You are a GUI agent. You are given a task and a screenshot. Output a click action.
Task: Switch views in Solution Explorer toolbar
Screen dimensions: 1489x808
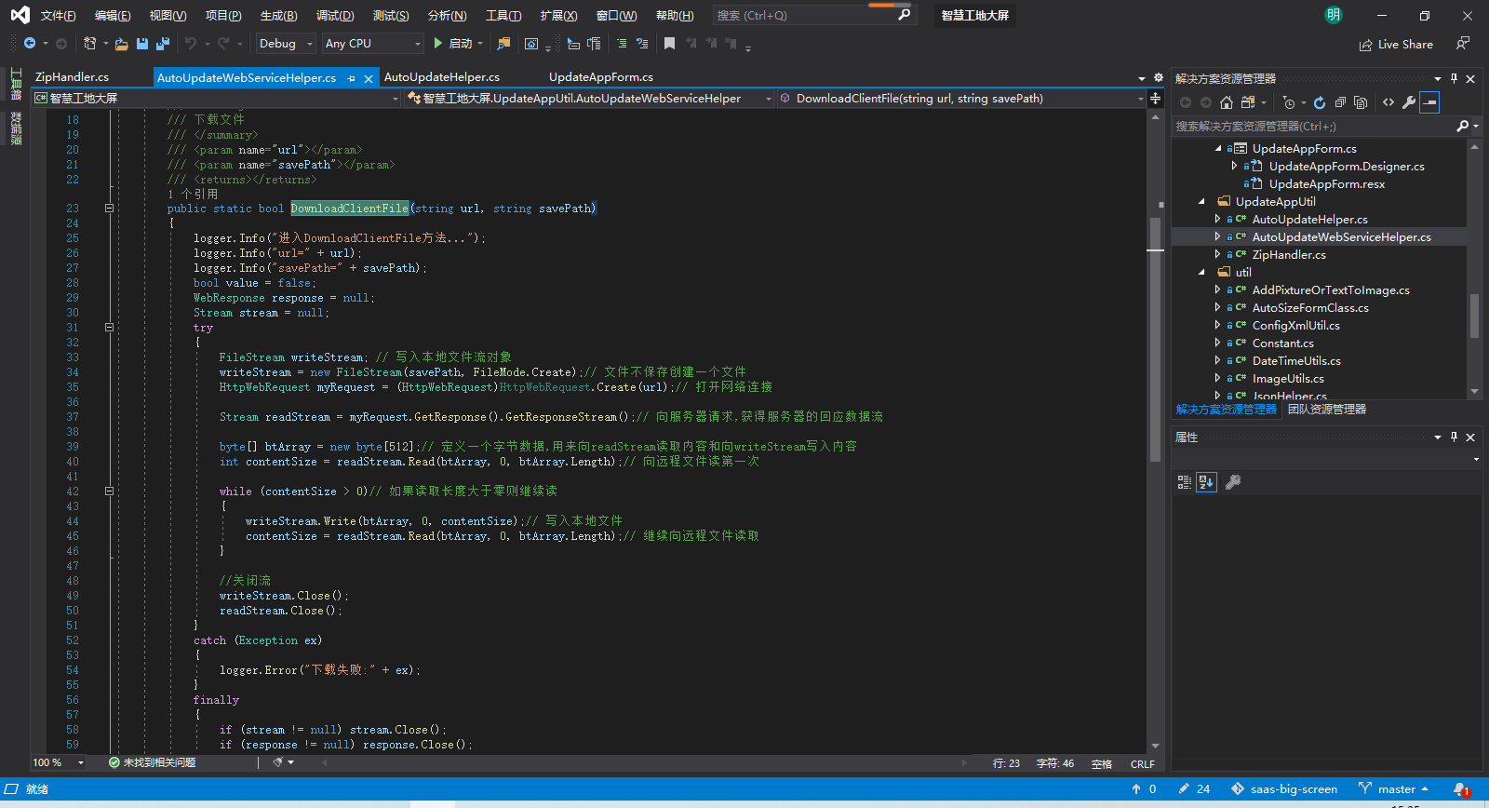(x=1248, y=102)
